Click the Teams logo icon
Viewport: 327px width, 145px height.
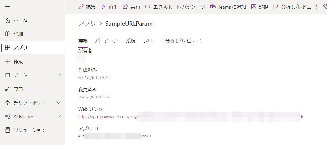click(213, 7)
